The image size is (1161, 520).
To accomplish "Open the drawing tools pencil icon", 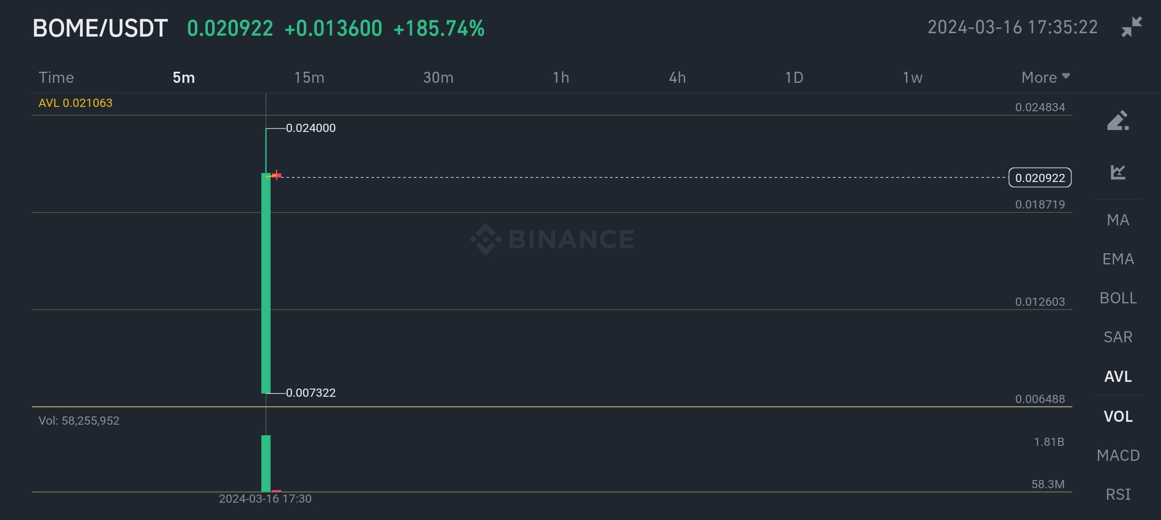I will click(1119, 120).
